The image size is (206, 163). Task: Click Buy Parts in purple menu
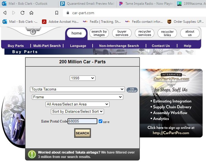click(16, 46)
